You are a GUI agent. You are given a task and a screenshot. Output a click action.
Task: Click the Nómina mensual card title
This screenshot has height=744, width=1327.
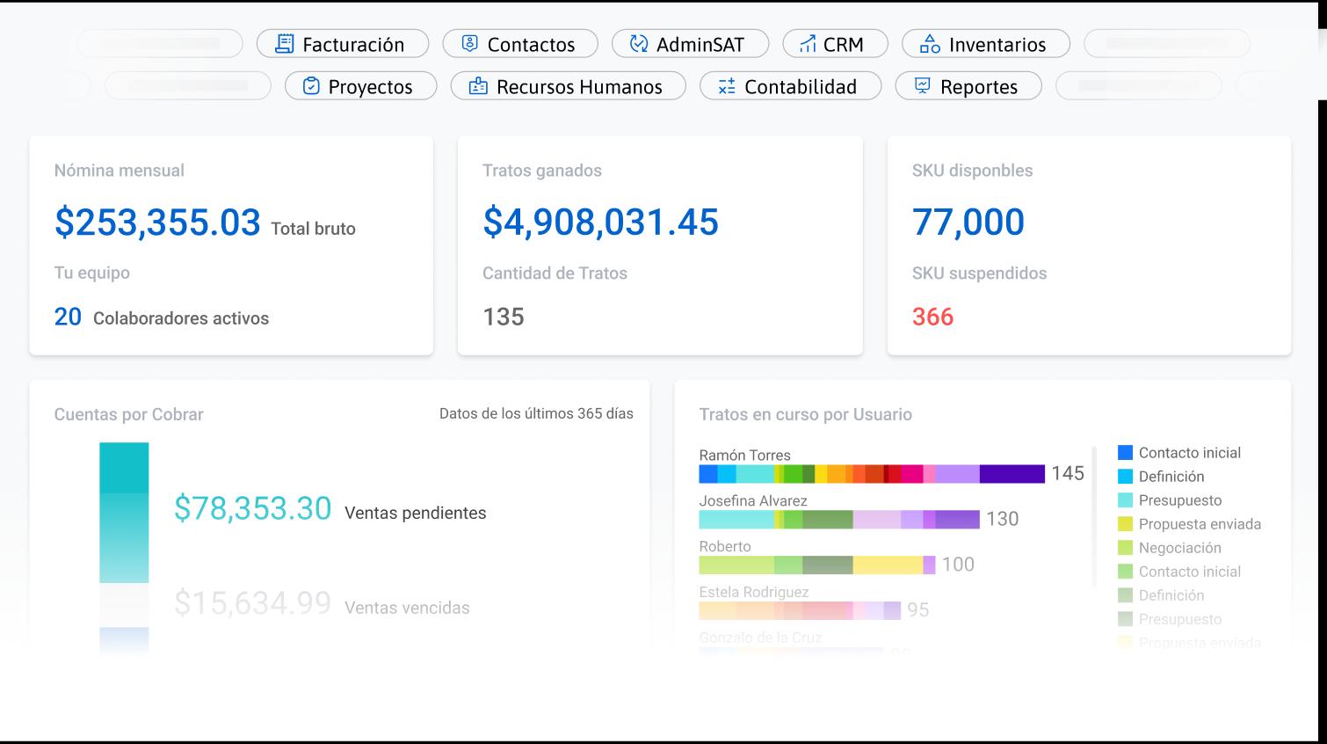[x=120, y=171]
